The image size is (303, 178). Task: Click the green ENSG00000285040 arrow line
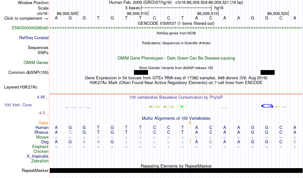176,28
